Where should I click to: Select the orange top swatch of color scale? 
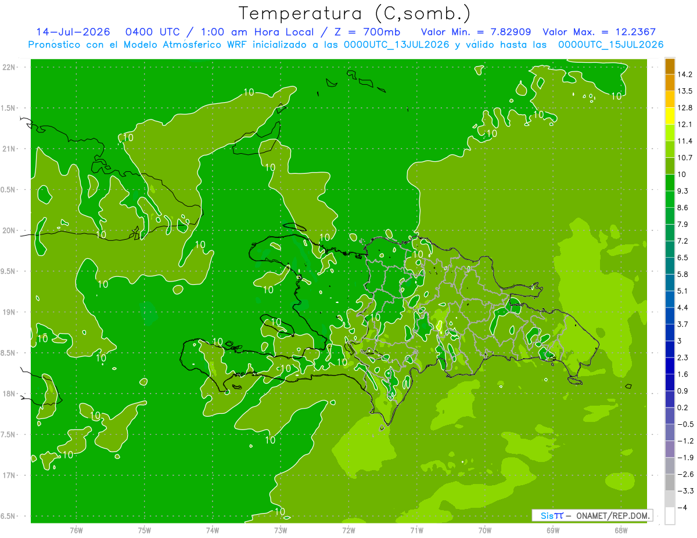click(670, 66)
